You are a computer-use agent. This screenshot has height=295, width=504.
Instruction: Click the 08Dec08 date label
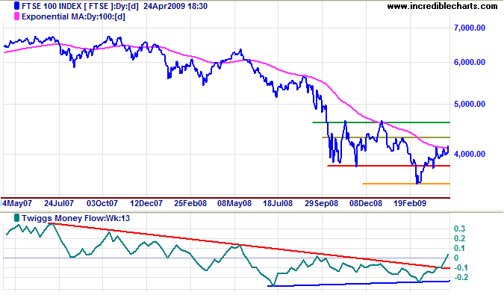[366, 203]
